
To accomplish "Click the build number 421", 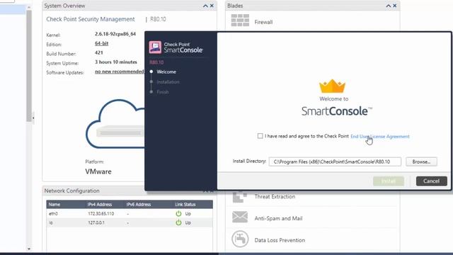I will (99, 52).
